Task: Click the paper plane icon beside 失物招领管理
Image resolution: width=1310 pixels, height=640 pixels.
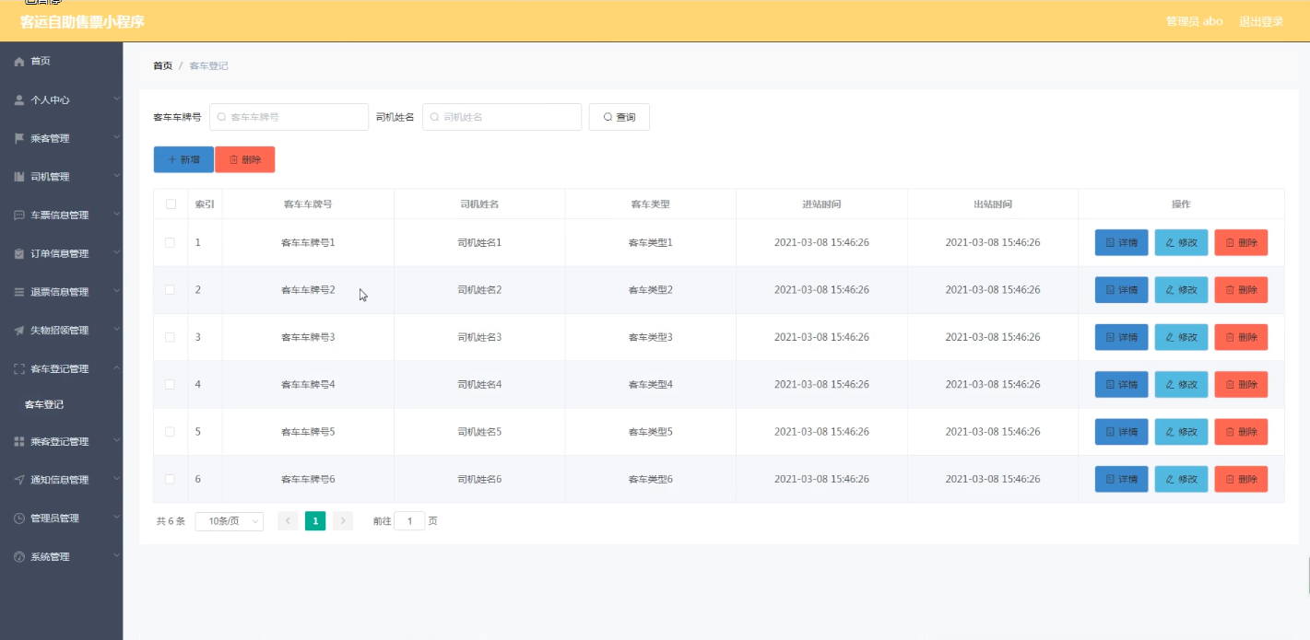Action: pos(19,331)
